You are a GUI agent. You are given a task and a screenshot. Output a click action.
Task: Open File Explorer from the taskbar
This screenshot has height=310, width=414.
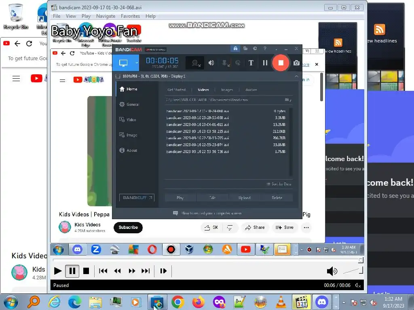(95, 302)
